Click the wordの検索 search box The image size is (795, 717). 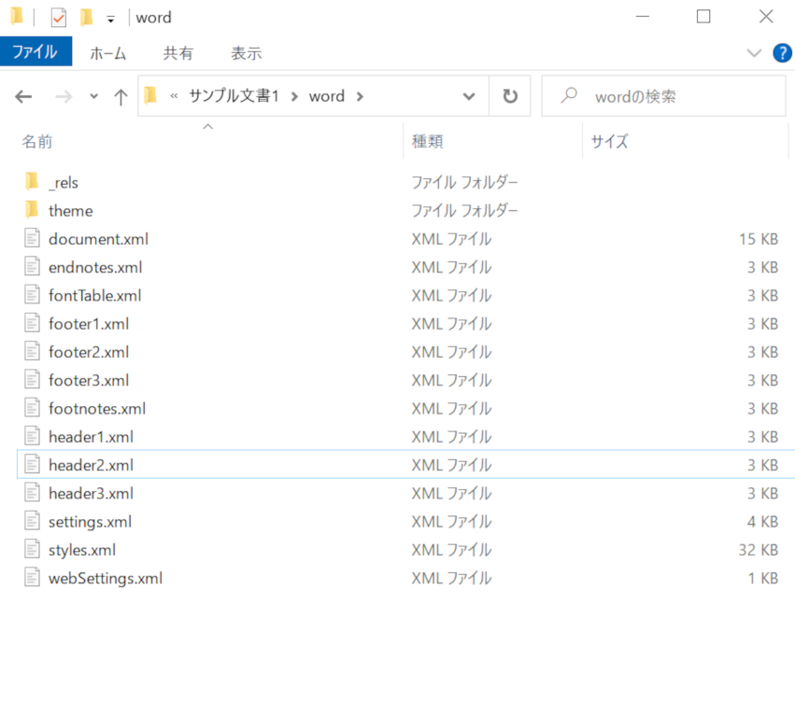(x=673, y=96)
